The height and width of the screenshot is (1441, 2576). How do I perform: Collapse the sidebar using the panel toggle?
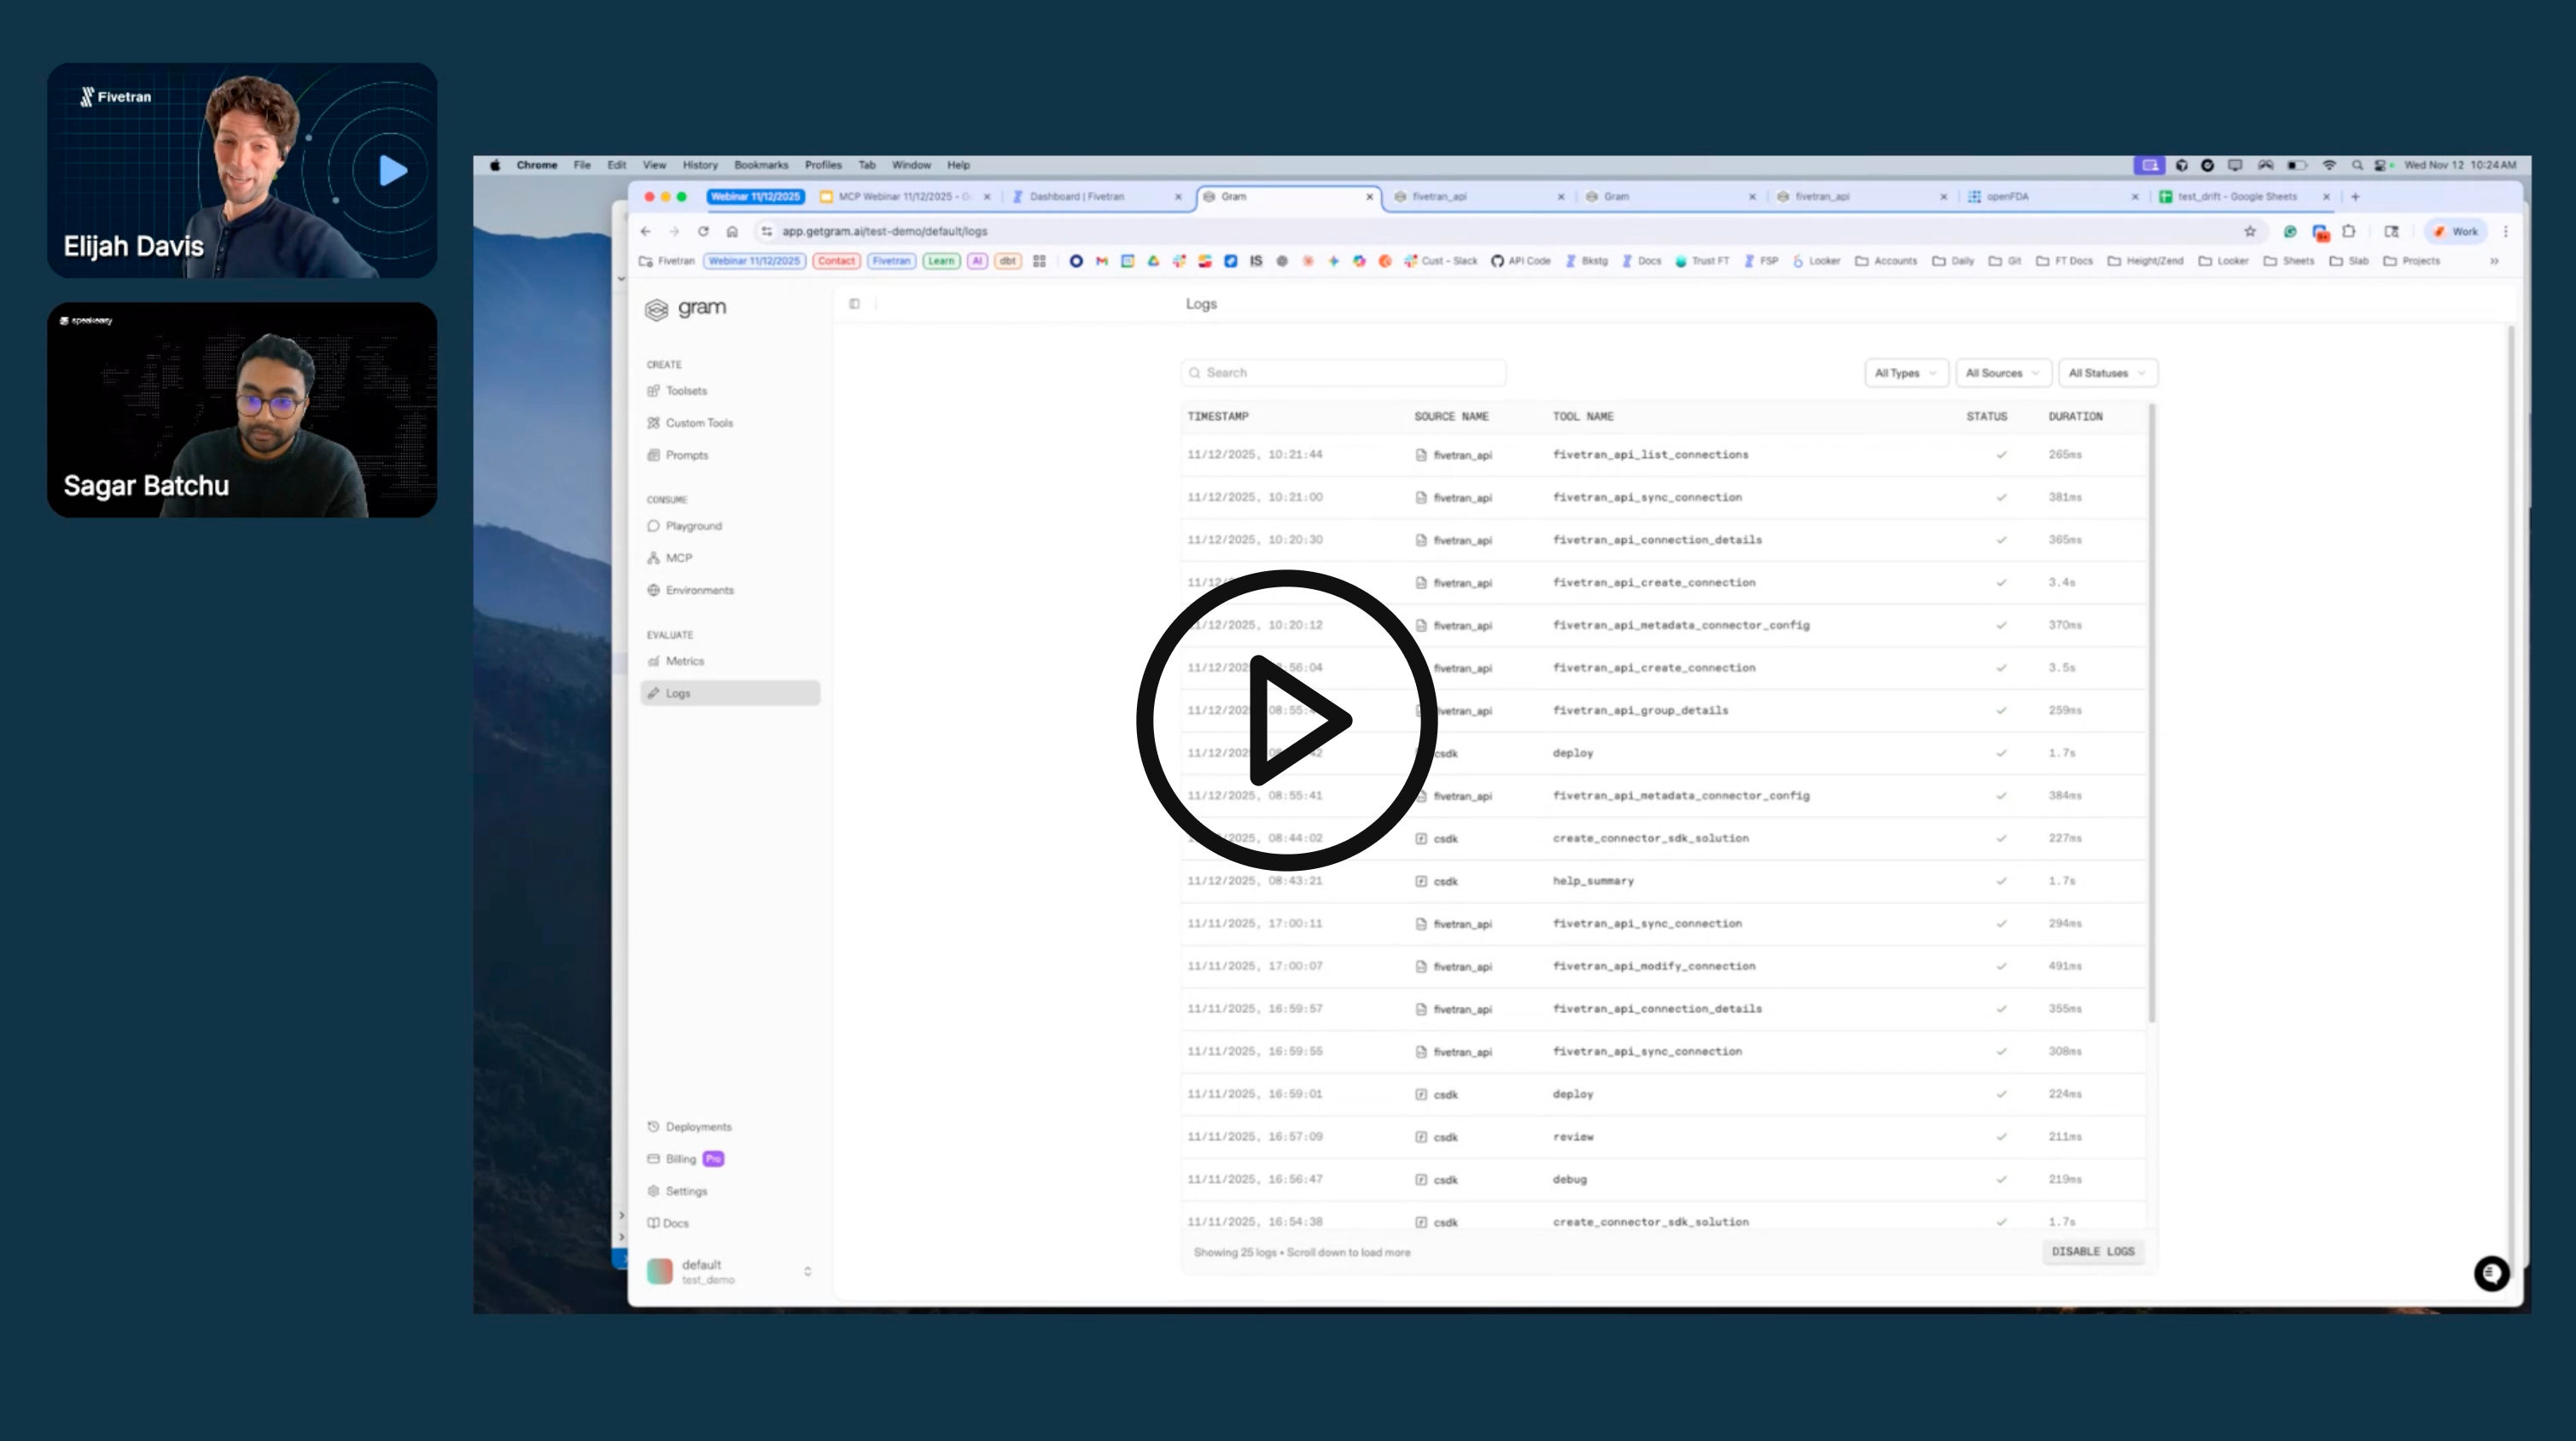(x=855, y=303)
